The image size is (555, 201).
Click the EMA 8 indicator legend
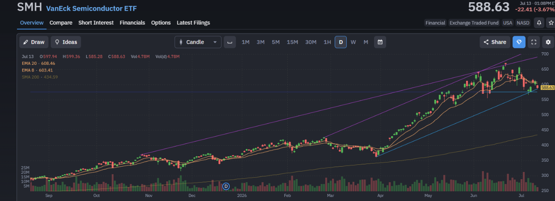pos(37,70)
